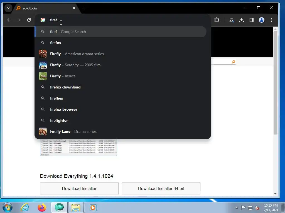Viewport: 285px width, 213px height.
Task: Choose the 'firefox' suggestion
Action: click(x=121, y=43)
